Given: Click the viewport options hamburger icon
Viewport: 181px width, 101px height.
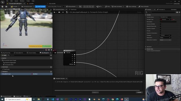Looking at the screenshot, I should pyautogui.click(x=2, y=10).
